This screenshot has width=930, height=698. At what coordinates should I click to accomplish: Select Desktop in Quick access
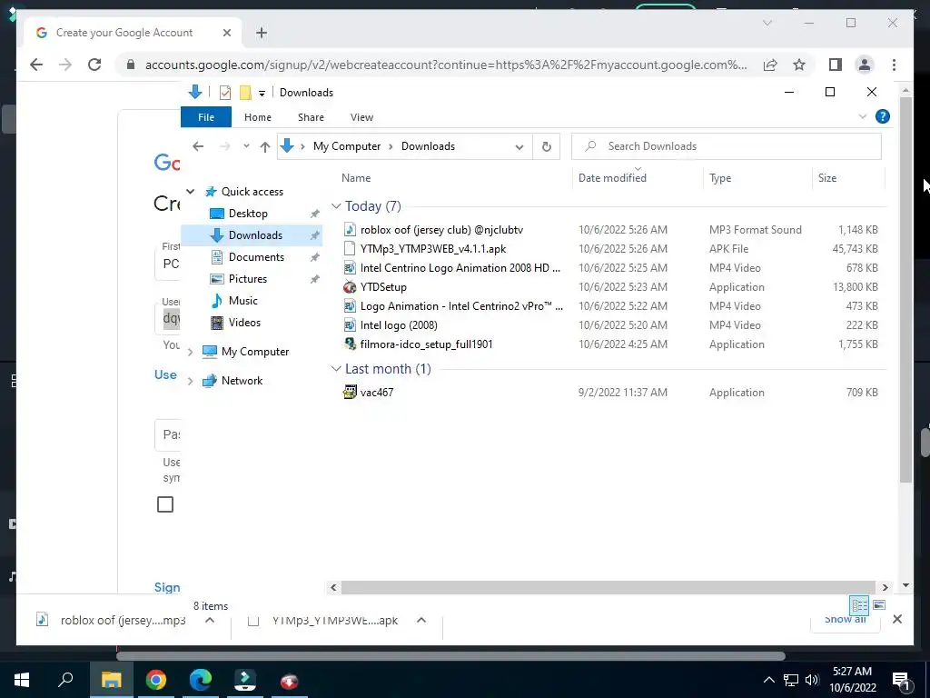(x=248, y=214)
